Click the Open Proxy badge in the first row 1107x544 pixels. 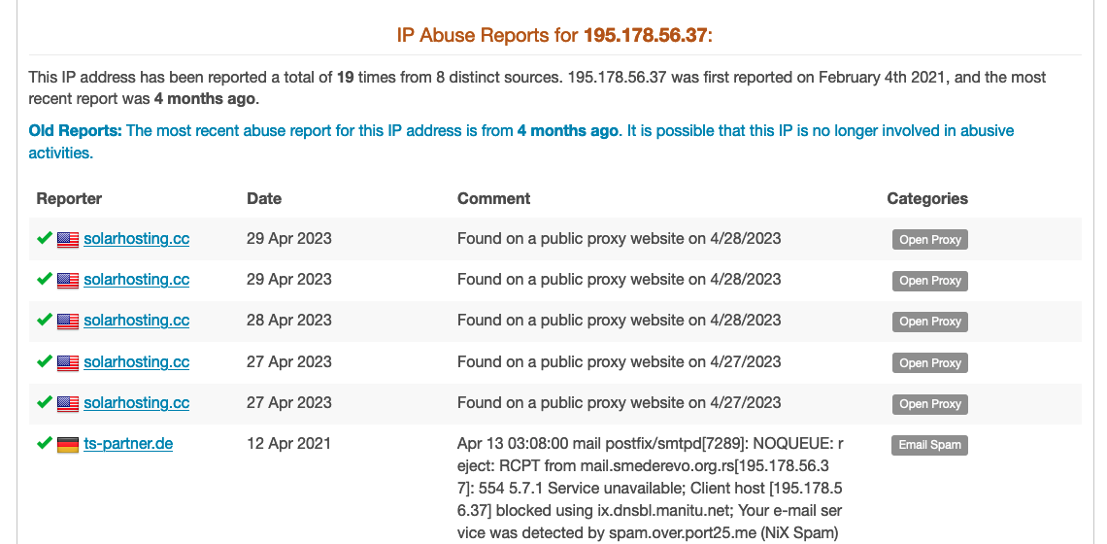click(x=930, y=240)
